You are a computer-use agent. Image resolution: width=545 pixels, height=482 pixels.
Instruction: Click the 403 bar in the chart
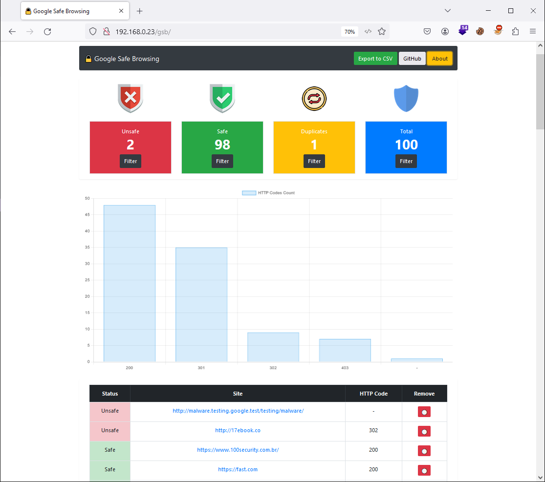(x=345, y=350)
